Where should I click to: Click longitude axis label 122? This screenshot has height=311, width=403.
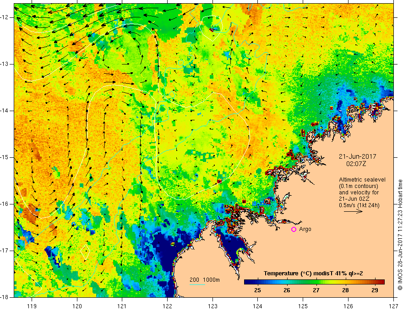(x=167, y=306)
